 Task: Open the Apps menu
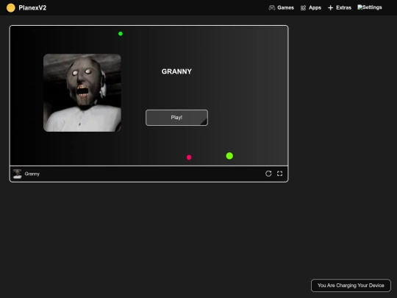pyautogui.click(x=311, y=8)
